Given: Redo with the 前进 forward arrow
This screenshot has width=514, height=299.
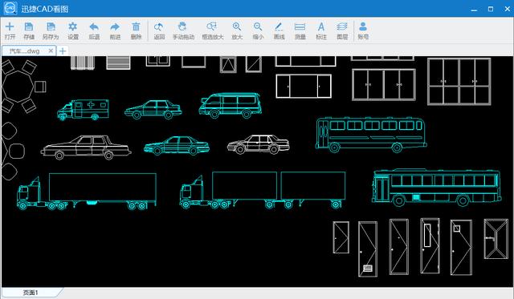Looking at the screenshot, I should coord(115,30).
